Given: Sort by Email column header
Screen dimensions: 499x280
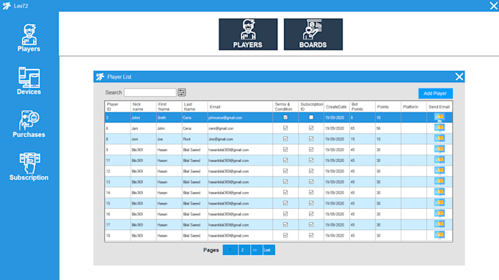Looking at the screenshot, I should tap(240, 107).
